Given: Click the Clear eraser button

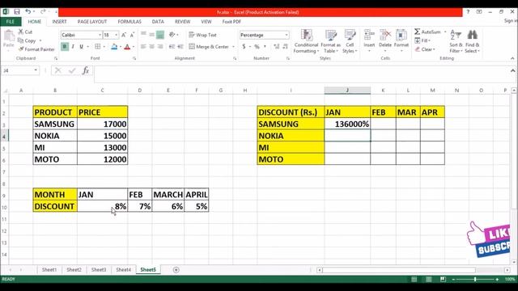Looking at the screenshot, I should [x=424, y=49].
